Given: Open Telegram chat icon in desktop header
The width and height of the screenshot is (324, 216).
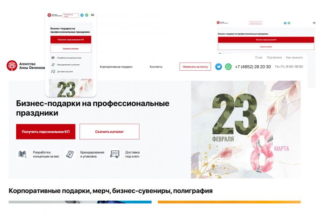Looking at the screenshot, I should coord(218,67).
